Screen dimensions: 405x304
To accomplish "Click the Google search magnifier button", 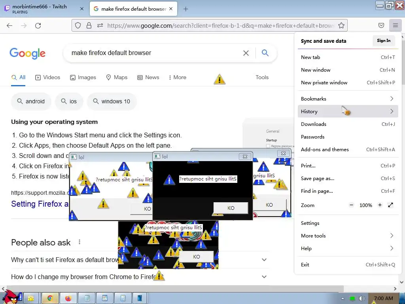I will pos(265,53).
